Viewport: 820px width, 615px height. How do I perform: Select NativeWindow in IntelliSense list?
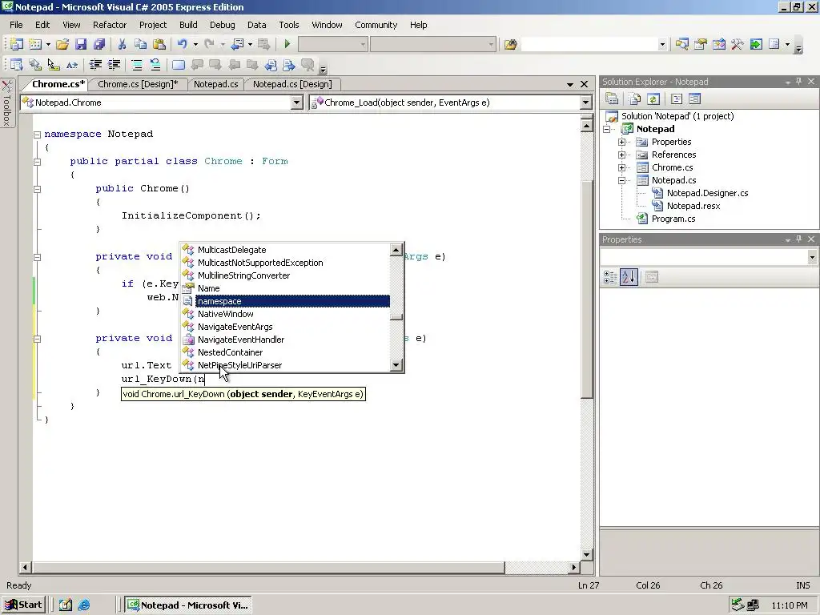[225, 314]
